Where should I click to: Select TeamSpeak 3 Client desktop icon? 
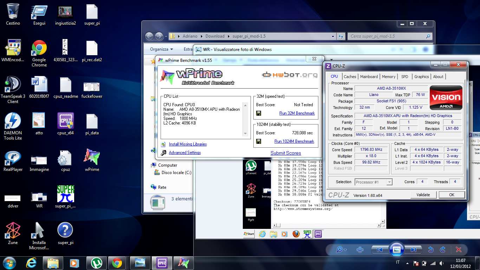point(13,90)
